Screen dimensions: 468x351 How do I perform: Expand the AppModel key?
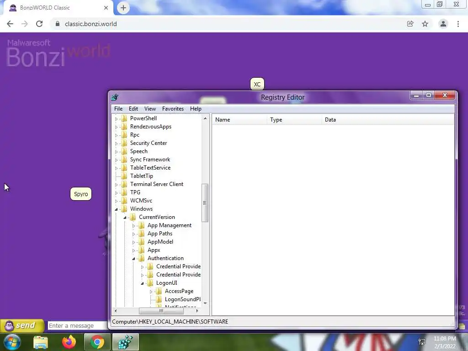click(x=133, y=242)
